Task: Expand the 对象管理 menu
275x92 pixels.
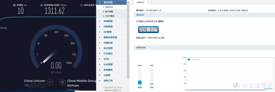Action: 111,27
